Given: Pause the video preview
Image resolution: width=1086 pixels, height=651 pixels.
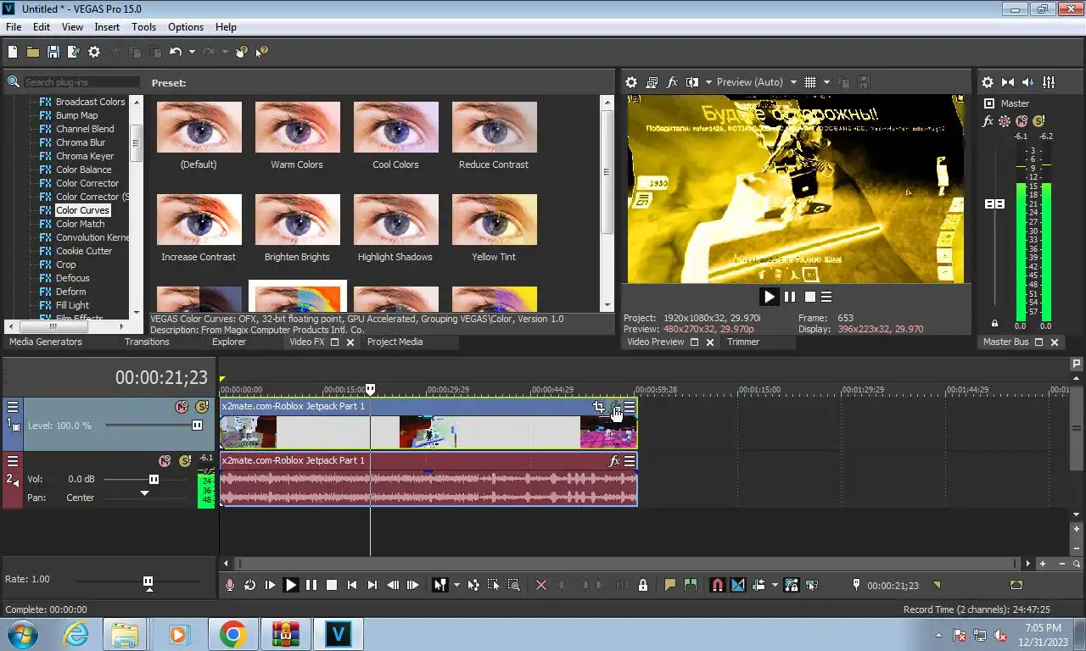Looking at the screenshot, I should pos(790,297).
